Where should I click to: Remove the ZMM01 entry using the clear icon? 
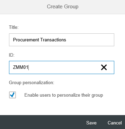point(104,67)
